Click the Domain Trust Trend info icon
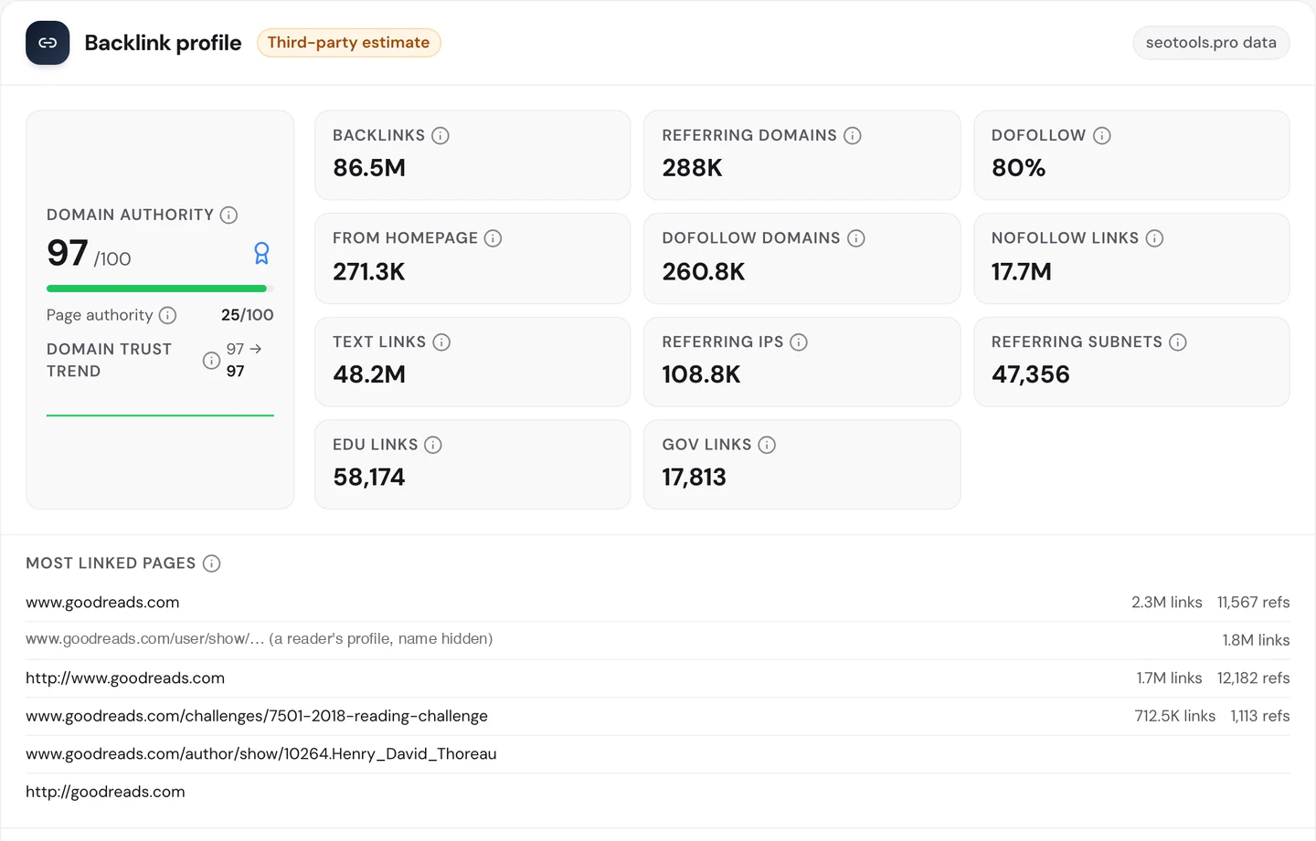Screen dimensions: 1316x841 click(211, 361)
